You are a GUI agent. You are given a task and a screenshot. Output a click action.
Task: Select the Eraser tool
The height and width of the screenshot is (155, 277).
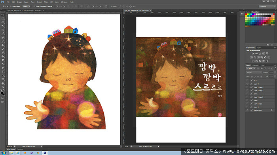[3, 52]
